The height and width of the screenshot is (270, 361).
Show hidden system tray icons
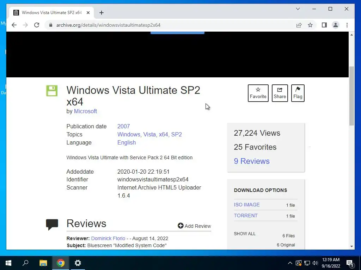click(290, 263)
